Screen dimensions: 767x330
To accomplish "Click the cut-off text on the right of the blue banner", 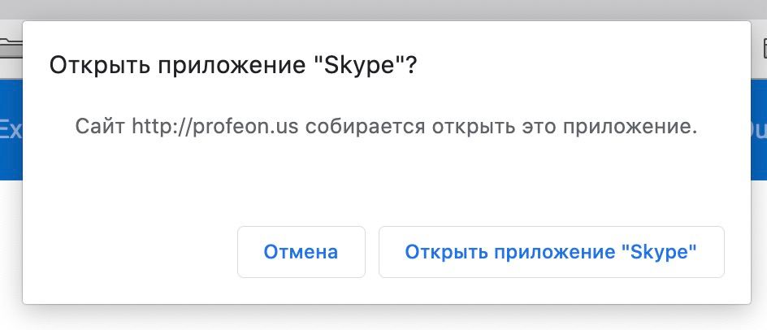I will pos(759,128).
